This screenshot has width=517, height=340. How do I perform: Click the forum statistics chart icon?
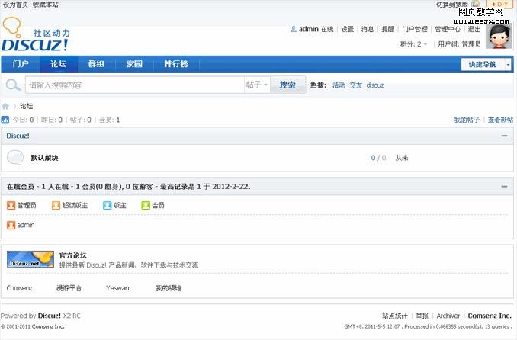click(x=5, y=120)
